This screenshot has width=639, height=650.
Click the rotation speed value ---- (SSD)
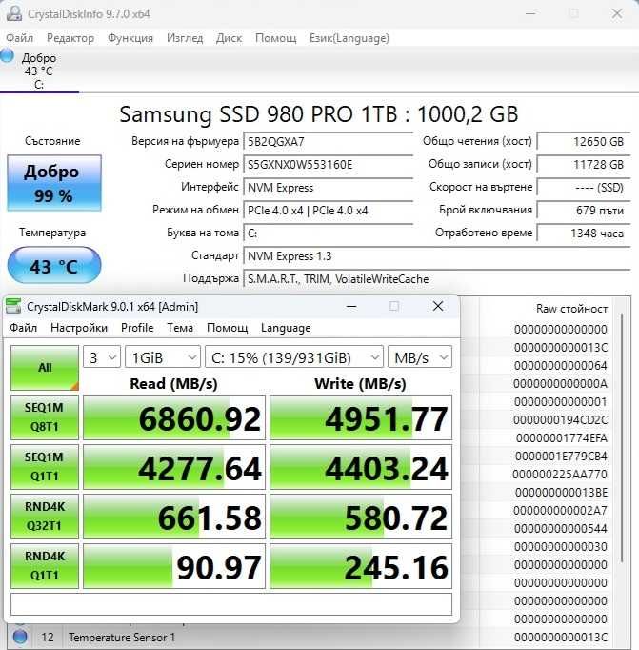coord(584,188)
